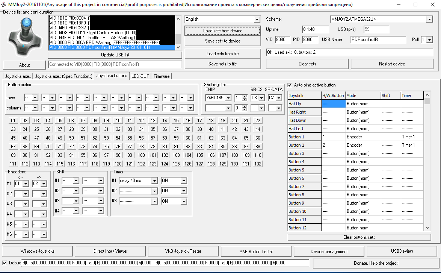Click Save sets to device
441x273 pixels.
223,41
